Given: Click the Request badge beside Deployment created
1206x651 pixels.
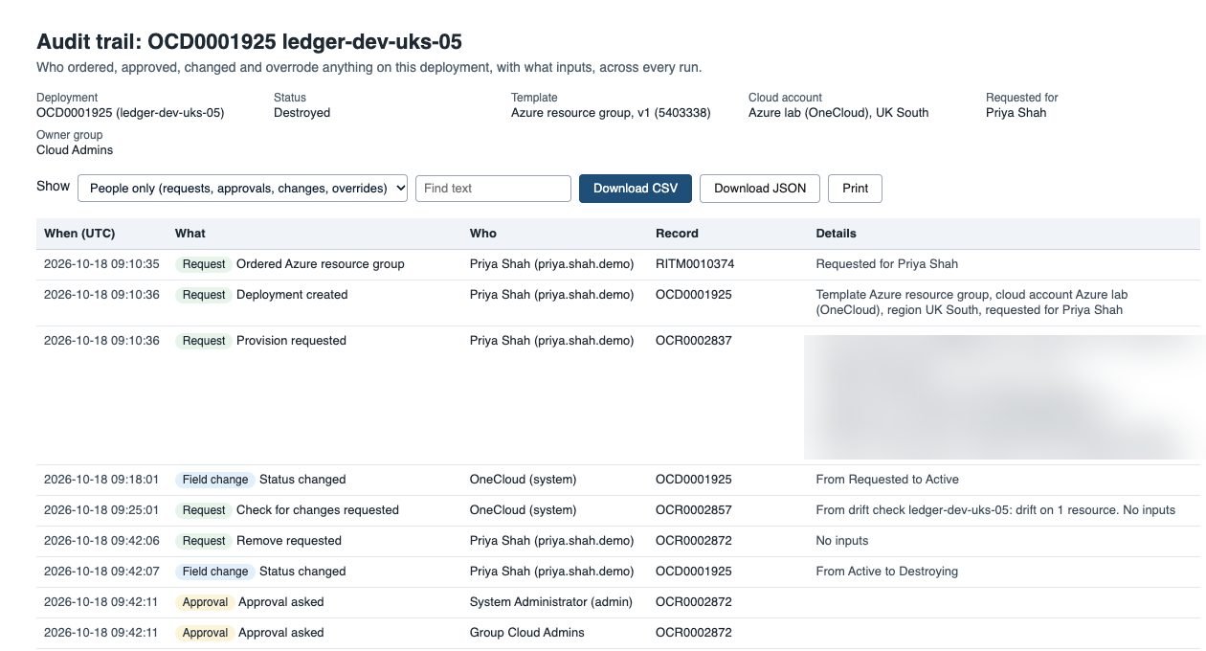Looking at the screenshot, I should pos(204,295).
